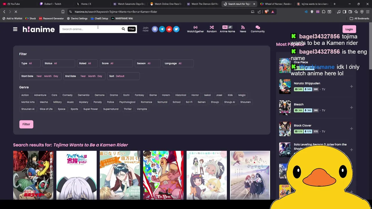
Task: Open Leo AI sparkle icon
Action: click(356, 12)
